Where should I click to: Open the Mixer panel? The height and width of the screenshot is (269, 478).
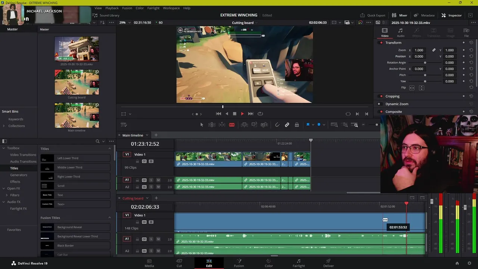pyautogui.click(x=399, y=15)
